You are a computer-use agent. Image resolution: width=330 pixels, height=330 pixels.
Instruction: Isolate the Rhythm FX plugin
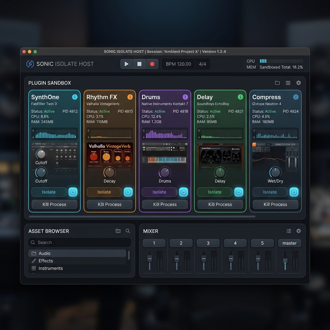point(104,192)
